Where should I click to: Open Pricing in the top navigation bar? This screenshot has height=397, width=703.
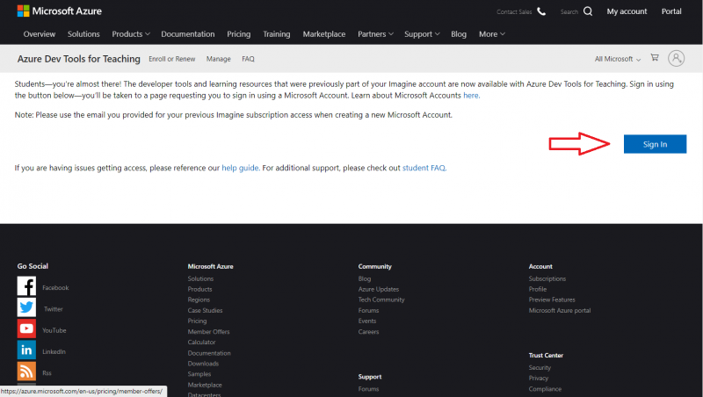coord(238,34)
